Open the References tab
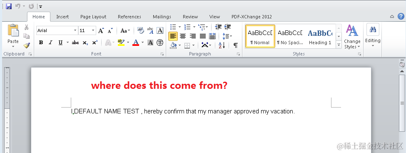Image resolution: width=406 pixels, height=153 pixels. pos(129,17)
